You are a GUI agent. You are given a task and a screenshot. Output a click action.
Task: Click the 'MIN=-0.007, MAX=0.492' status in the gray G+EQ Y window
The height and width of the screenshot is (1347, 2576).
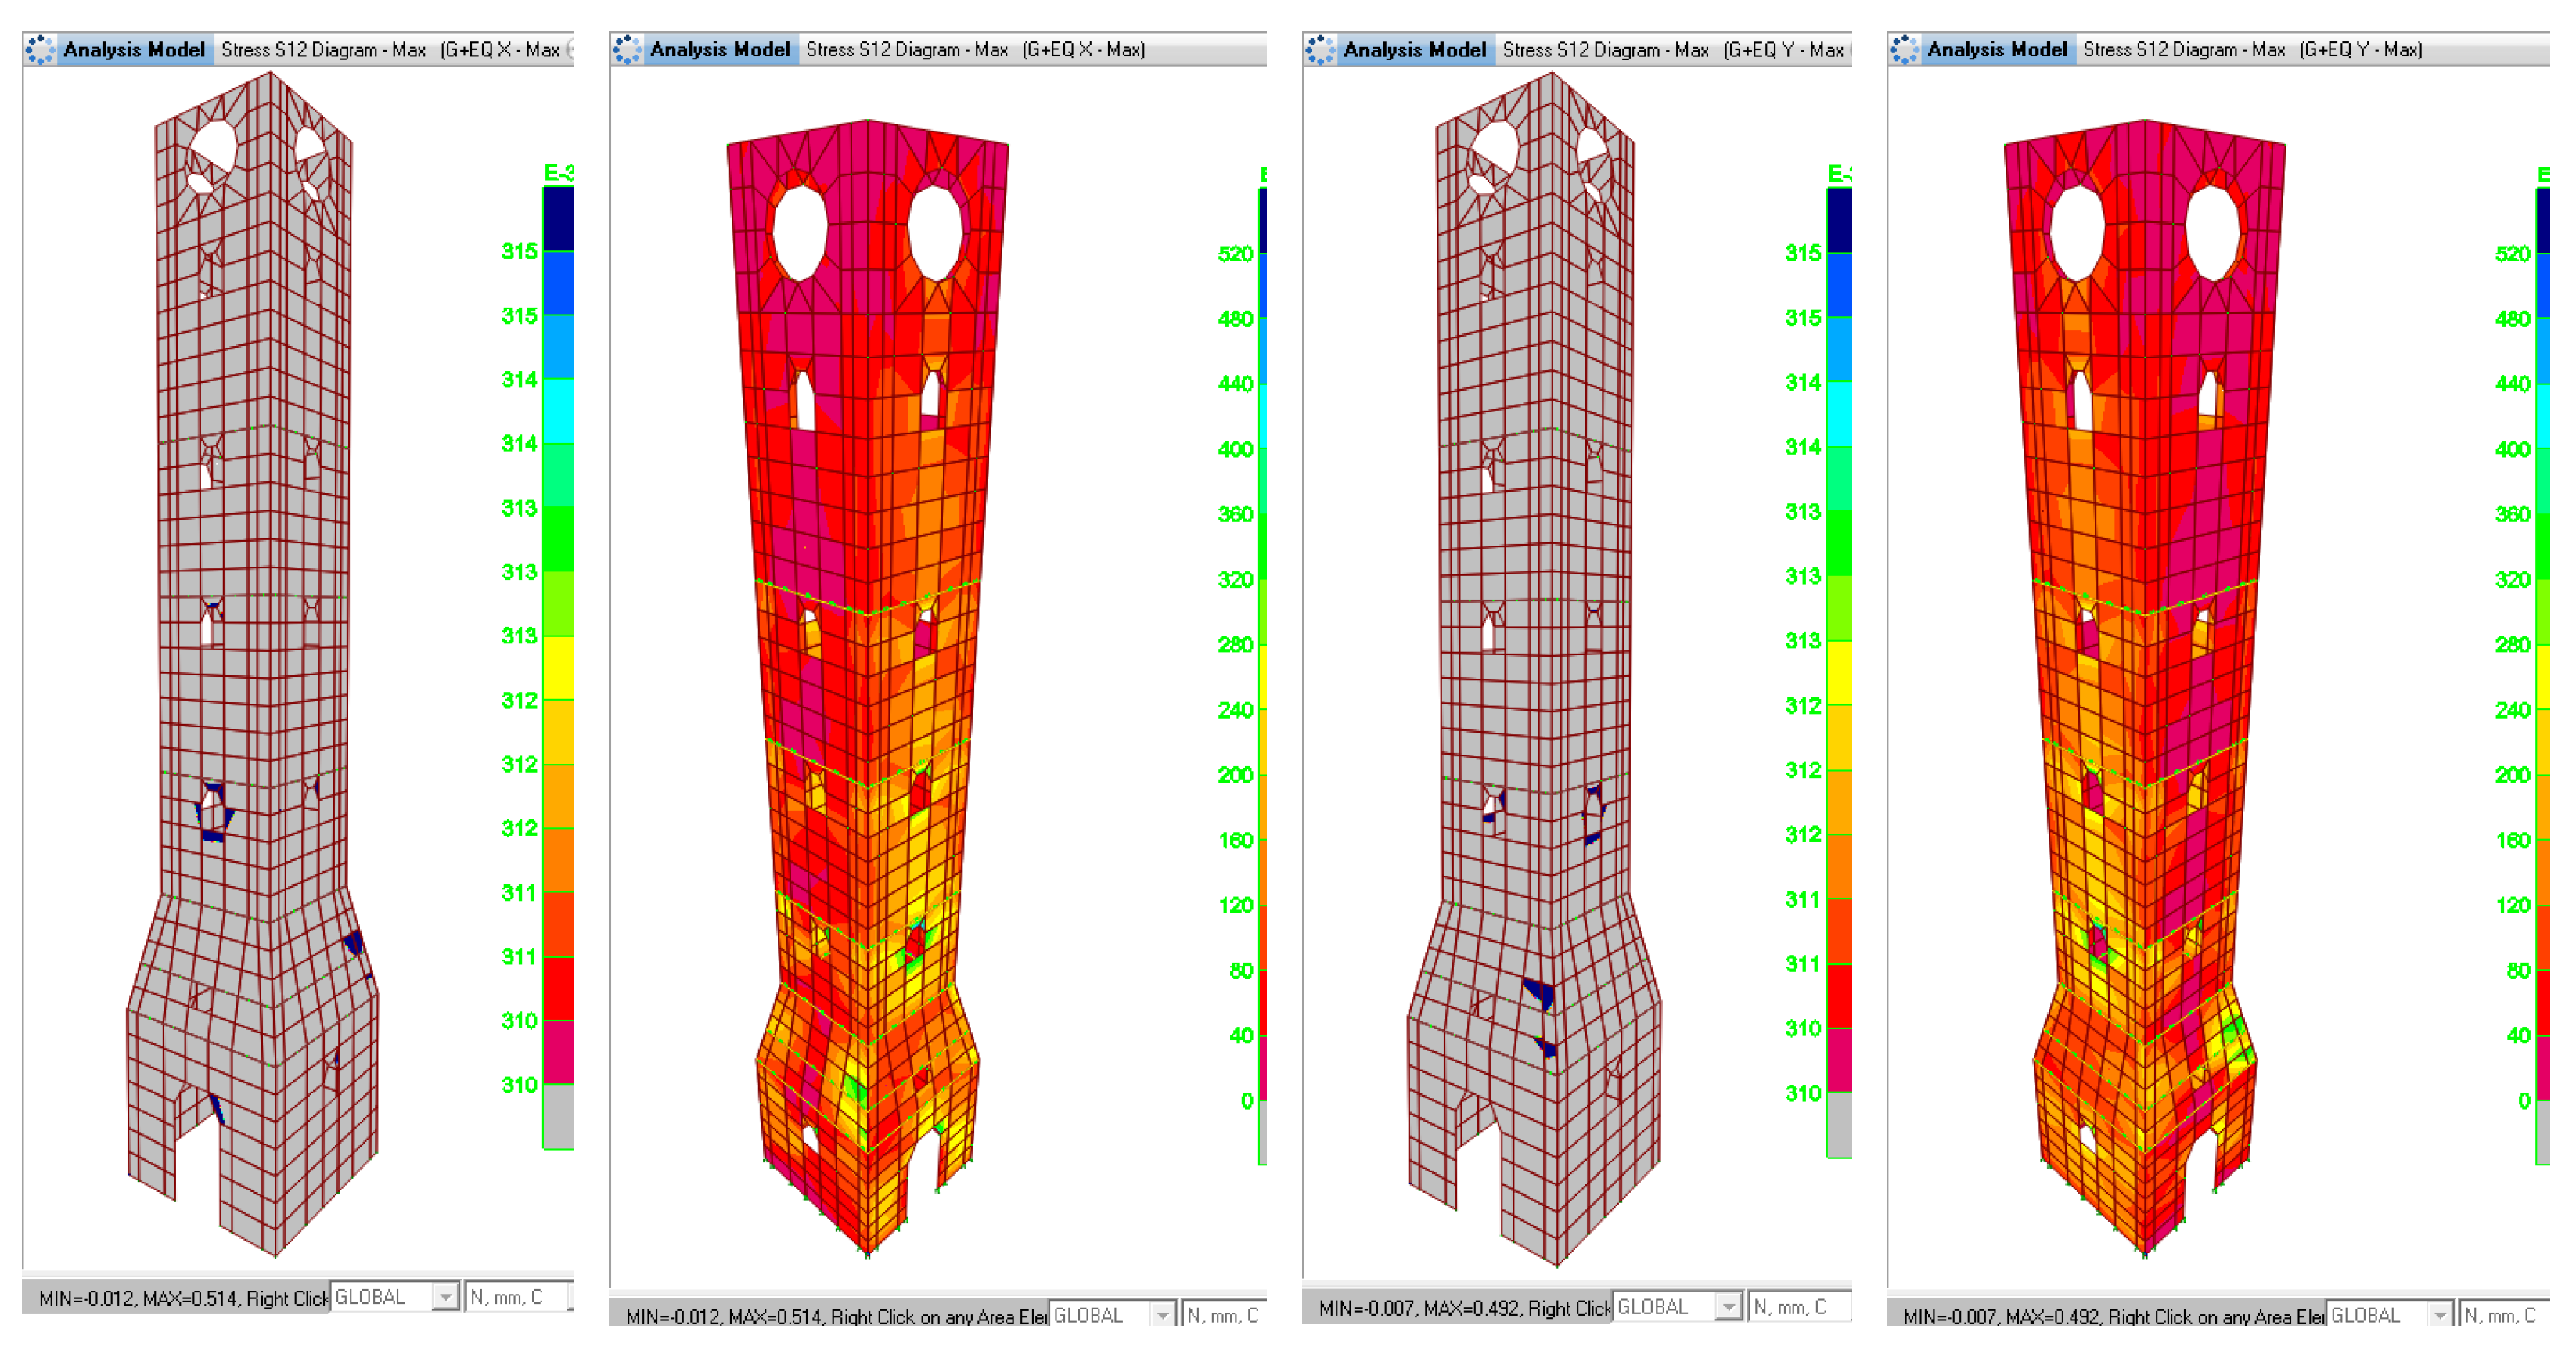(1419, 1307)
